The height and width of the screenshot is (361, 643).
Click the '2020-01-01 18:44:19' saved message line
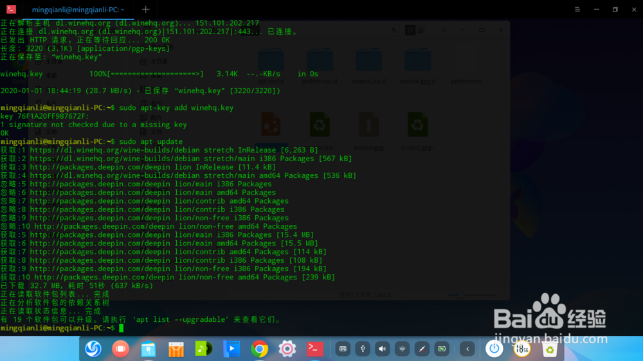coord(140,91)
